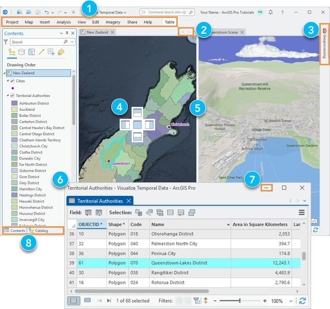Toggle Show All Records view button
The height and width of the screenshot is (309, 330).
coord(74,301)
